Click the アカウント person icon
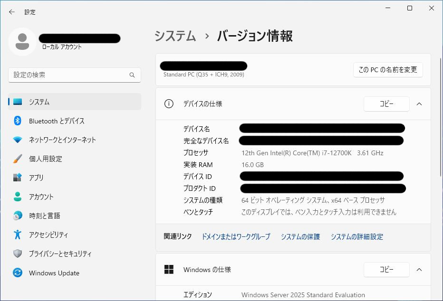 (x=18, y=197)
